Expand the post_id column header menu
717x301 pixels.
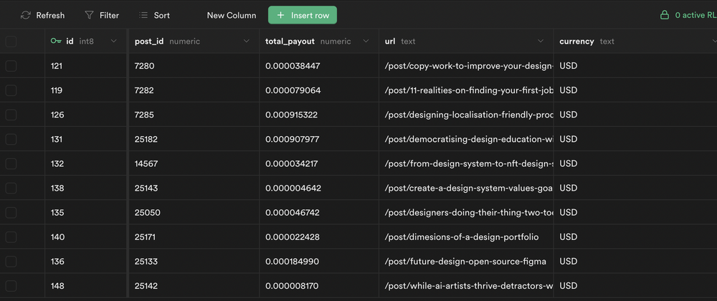pos(247,42)
